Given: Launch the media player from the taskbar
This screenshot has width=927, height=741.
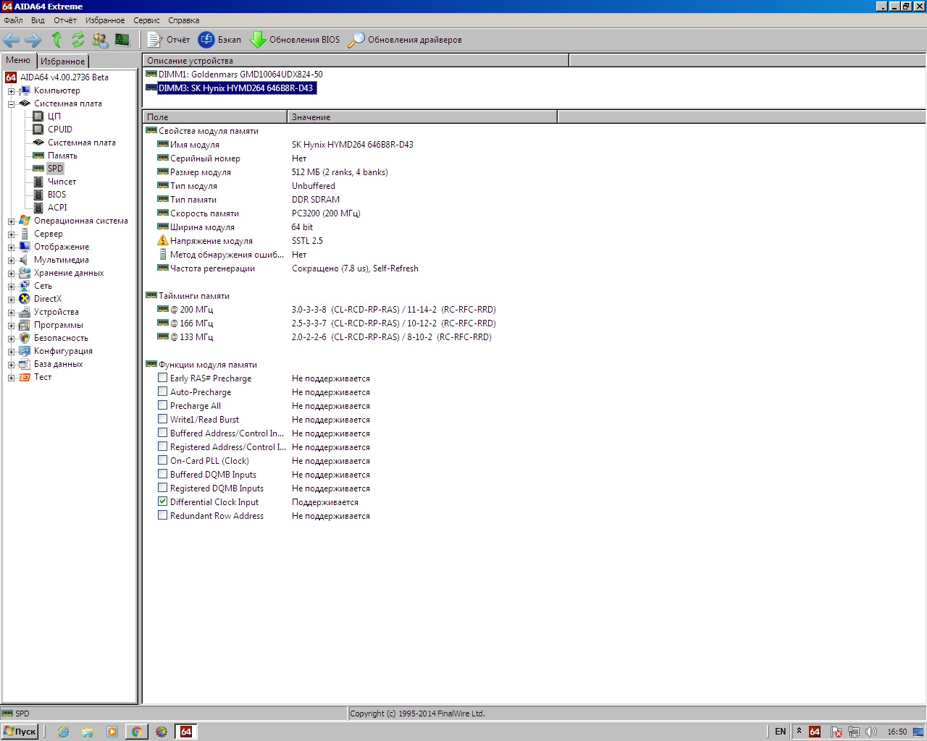Looking at the screenshot, I should coord(112,732).
